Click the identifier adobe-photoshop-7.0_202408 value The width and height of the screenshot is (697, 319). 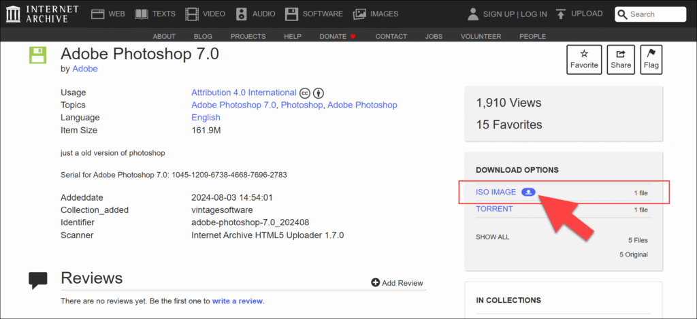pyautogui.click(x=250, y=222)
